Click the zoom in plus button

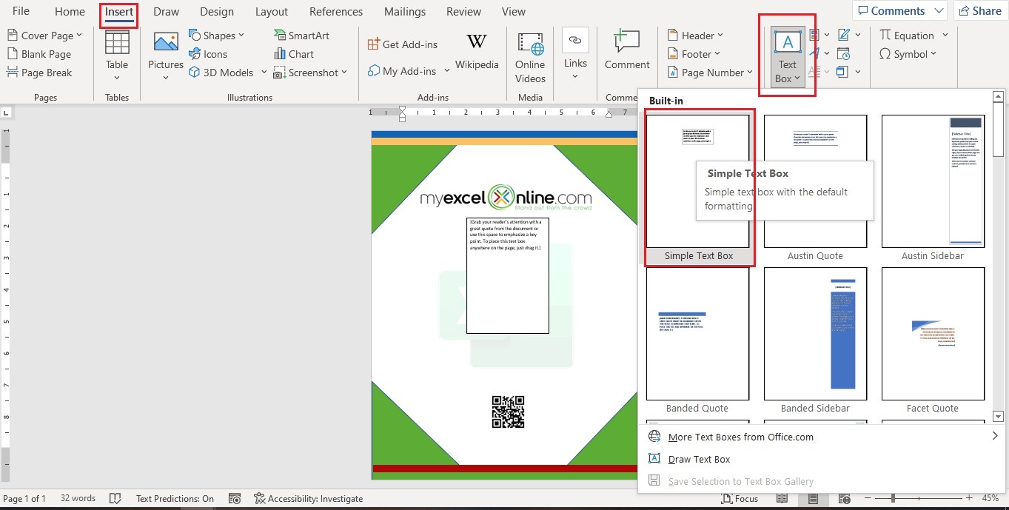[968, 499]
